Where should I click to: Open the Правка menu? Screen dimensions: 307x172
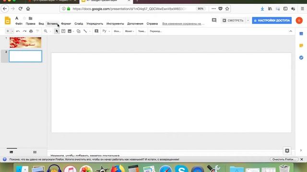pos(30,23)
